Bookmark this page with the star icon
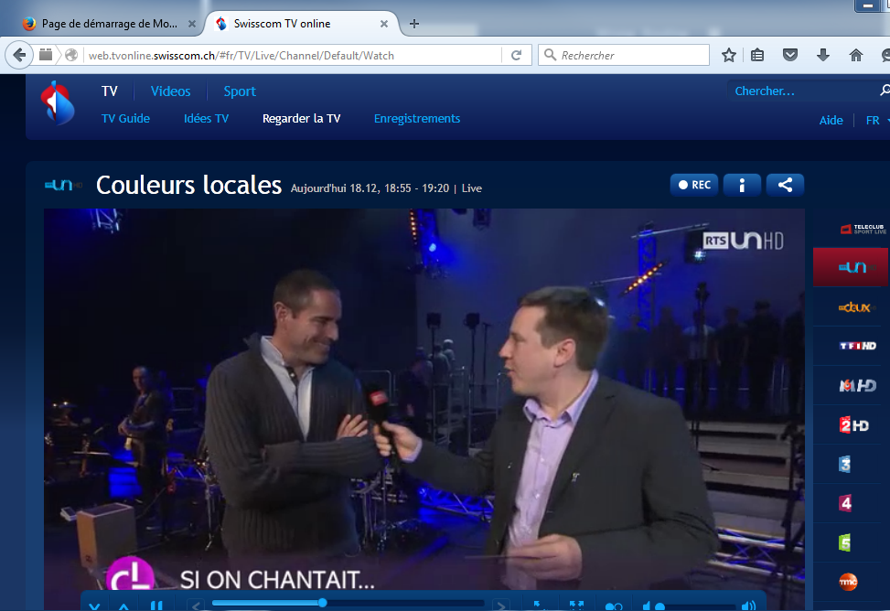The height and width of the screenshot is (611, 890). pos(728,55)
